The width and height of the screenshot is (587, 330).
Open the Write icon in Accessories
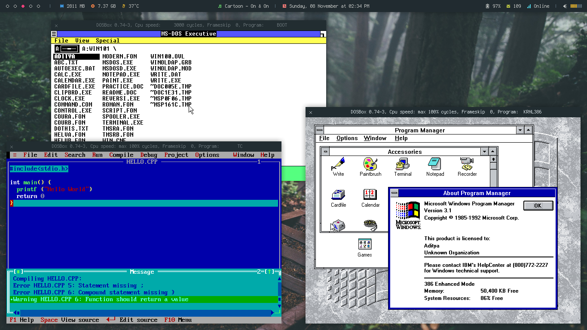click(338, 164)
